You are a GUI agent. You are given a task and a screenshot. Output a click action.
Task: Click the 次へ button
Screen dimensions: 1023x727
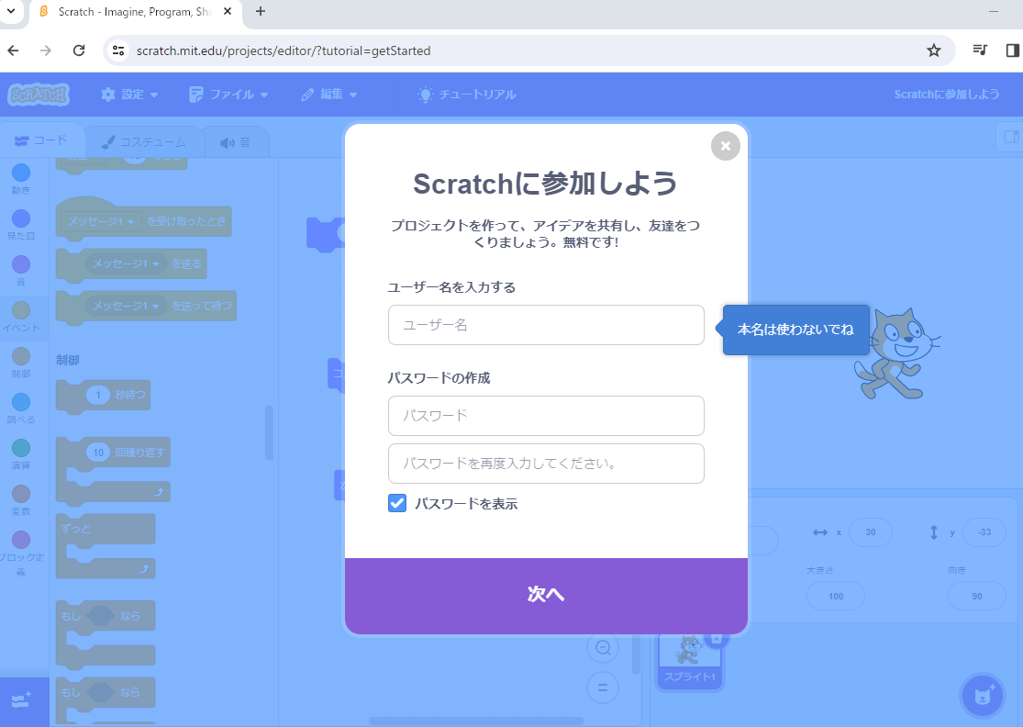coord(545,595)
